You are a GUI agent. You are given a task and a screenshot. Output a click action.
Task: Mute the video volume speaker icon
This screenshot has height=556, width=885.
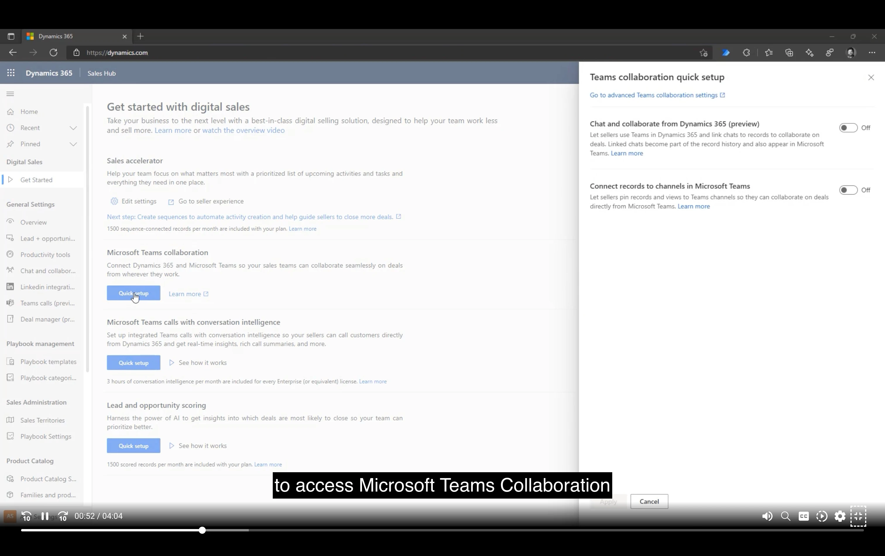(x=767, y=516)
